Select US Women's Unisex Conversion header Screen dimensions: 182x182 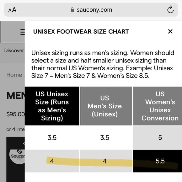pos(158,106)
